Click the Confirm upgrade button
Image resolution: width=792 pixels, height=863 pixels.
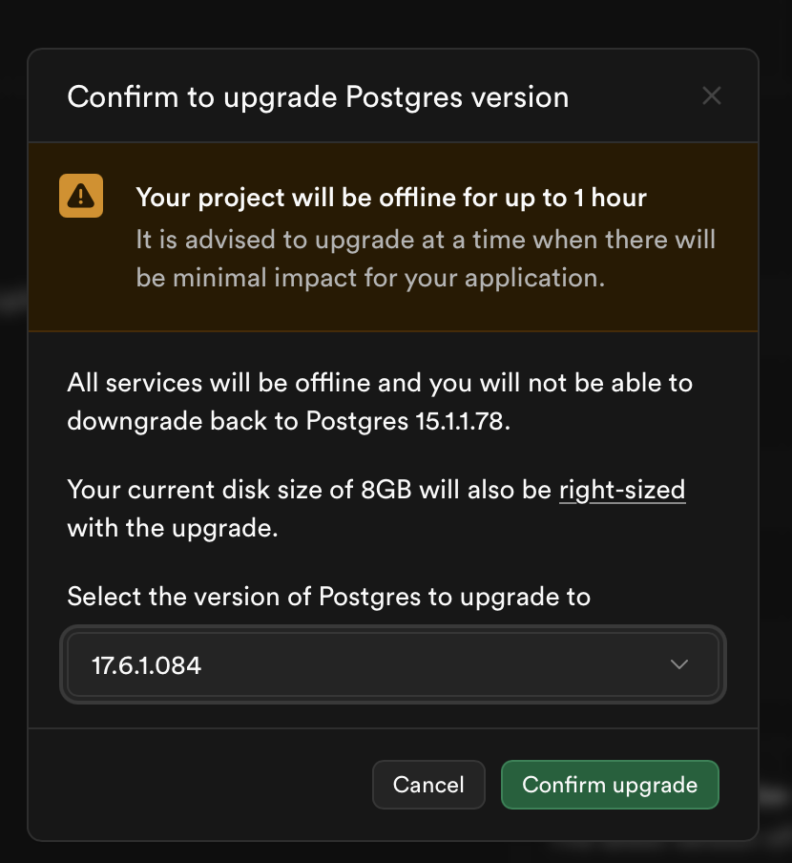coord(610,785)
